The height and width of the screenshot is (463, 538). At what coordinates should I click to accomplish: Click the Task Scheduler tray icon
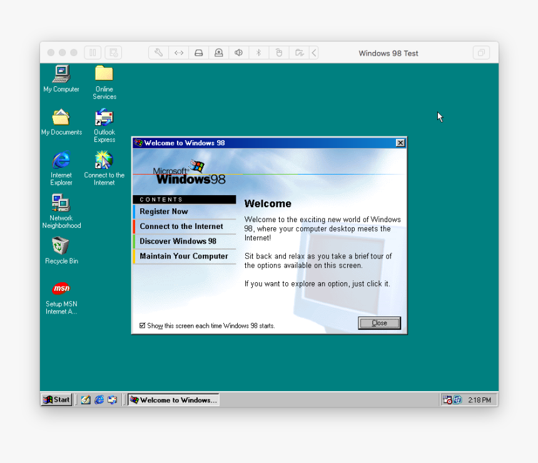point(447,400)
